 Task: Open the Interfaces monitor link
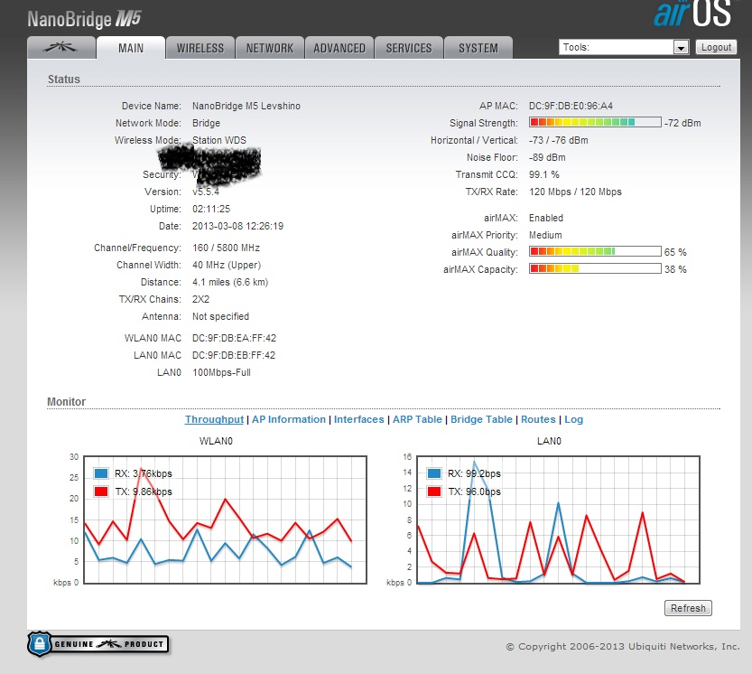358,419
